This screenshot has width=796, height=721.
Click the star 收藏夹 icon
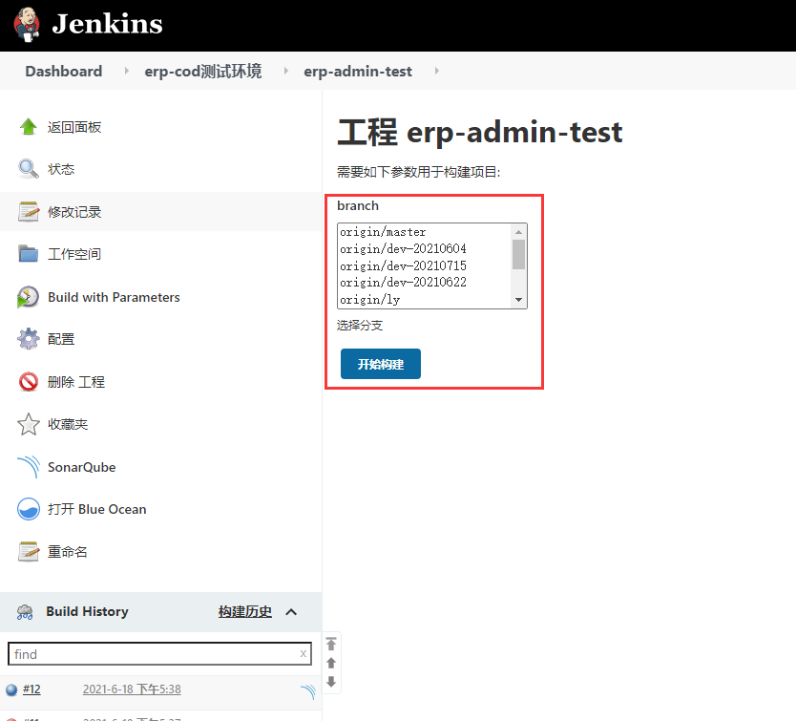pos(29,424)
